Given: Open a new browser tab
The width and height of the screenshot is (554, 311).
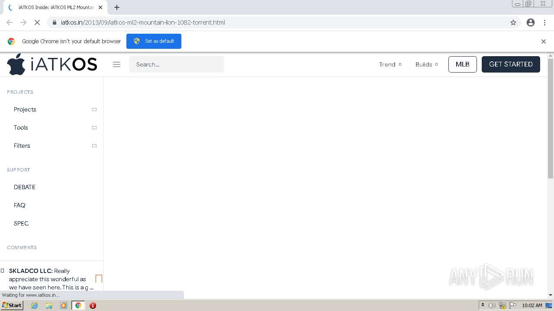Looking at the screenshot, I should [x=117, y=7].
